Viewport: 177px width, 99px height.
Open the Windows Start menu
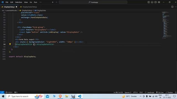click(3, 96)
